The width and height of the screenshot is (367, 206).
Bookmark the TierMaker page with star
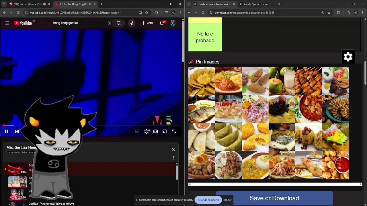click(x=329, y=13)
